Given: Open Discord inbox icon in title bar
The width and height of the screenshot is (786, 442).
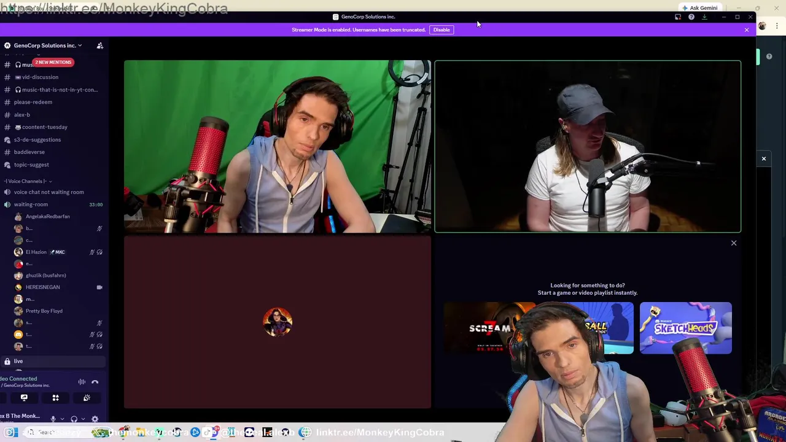Looking at the screenshot, I should [x=678, y=17].
